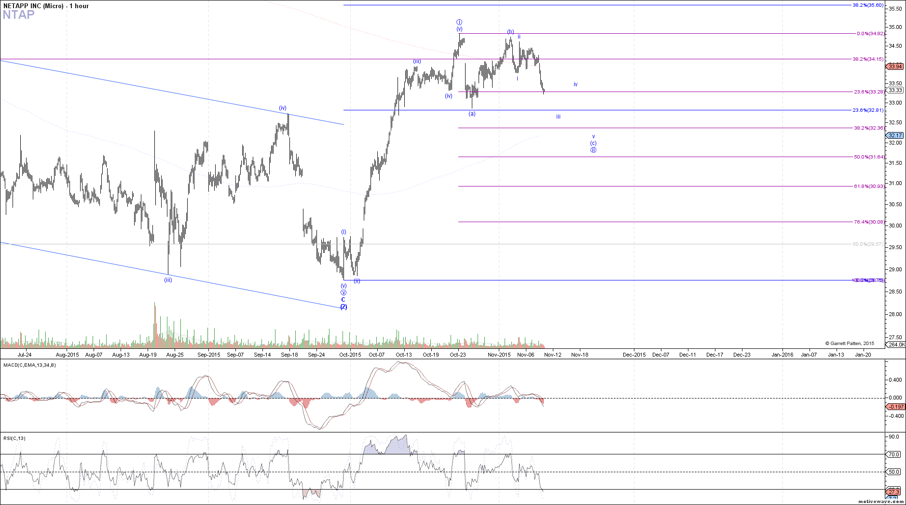
Task: Select the MACD(C,EMA,13,34,8) indicator label
Action: tap(29, 365)
